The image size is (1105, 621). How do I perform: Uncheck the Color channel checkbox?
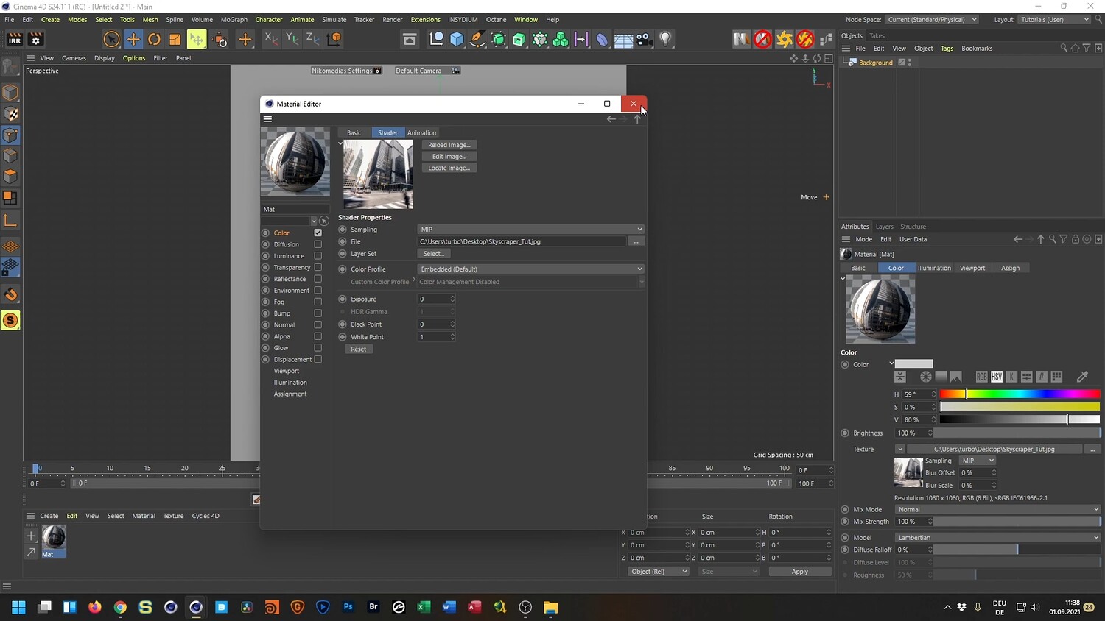[318, 233]
